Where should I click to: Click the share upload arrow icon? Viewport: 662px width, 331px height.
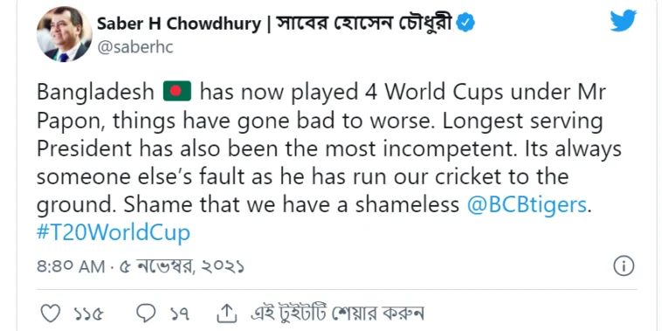coord(225,313)
